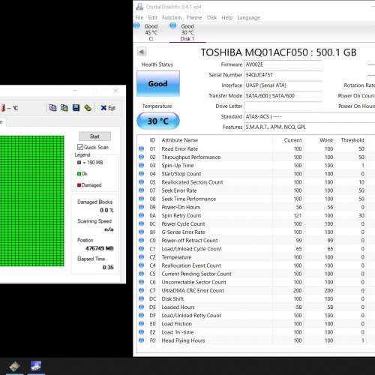Click the status orb for Spin-Up Time
The width and height of the screenshot is (375, 375).
click(x=141, y=165)
